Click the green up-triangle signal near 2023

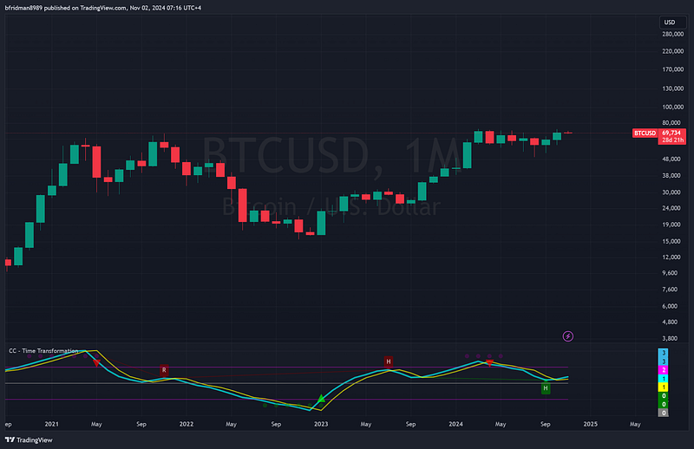[x=321, y=399]
